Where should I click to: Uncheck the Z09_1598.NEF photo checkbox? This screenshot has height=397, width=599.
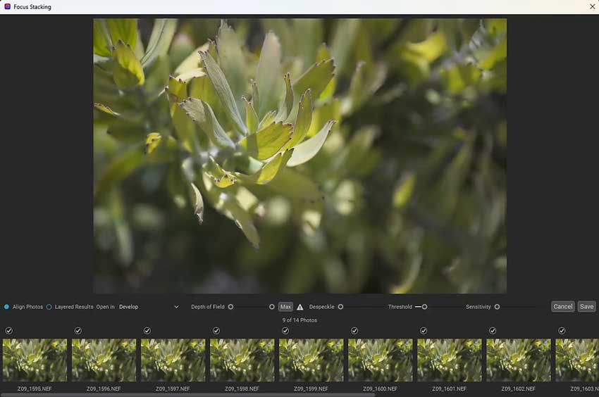coord(216,331)
